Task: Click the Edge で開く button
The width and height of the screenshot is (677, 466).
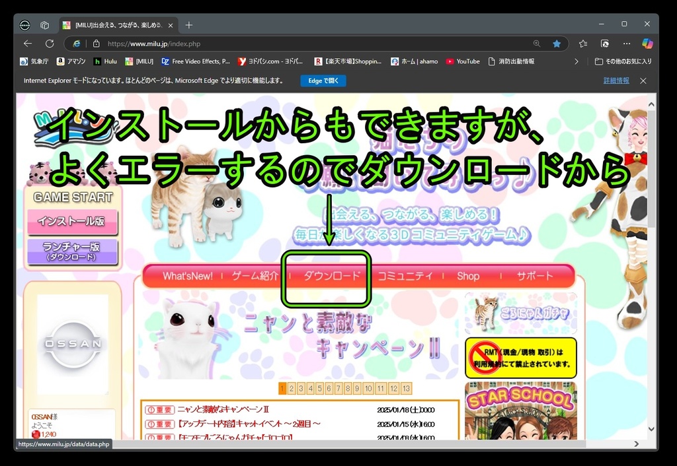Action: click(x=323, y=81)
